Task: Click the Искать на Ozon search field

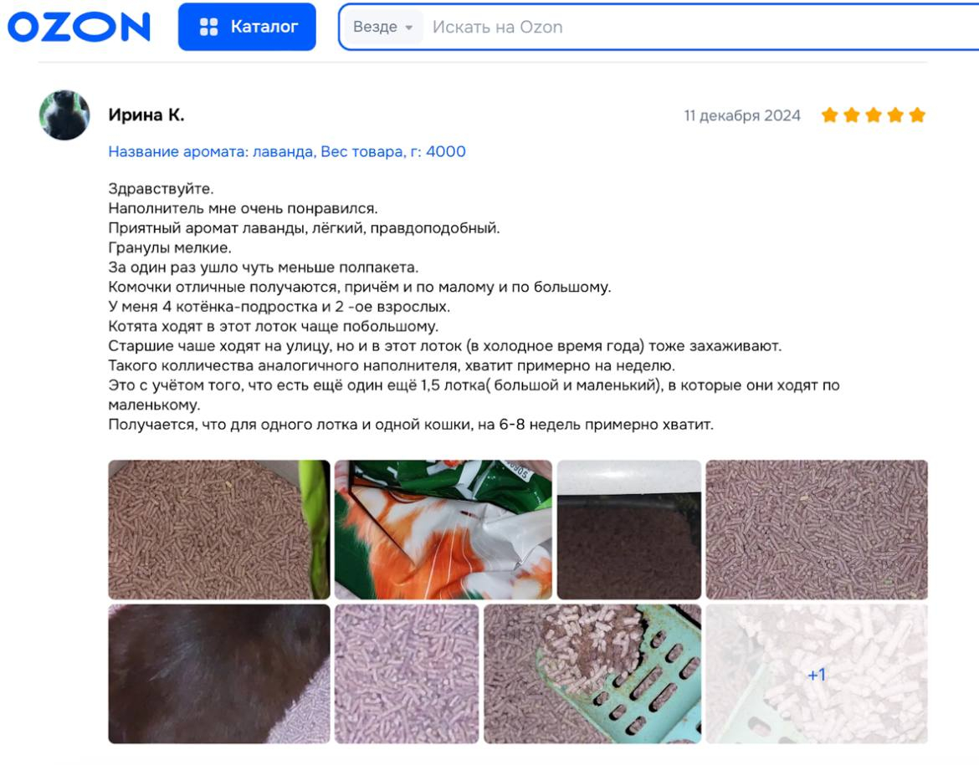Action: pos(700,27)
